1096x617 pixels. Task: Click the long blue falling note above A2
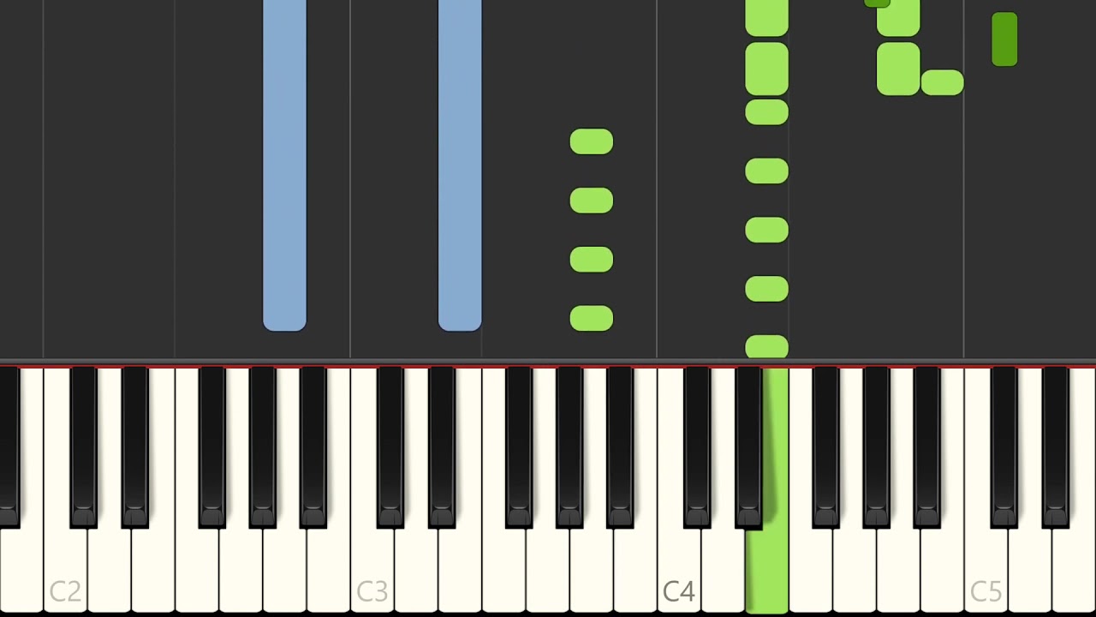coord(284,165)
